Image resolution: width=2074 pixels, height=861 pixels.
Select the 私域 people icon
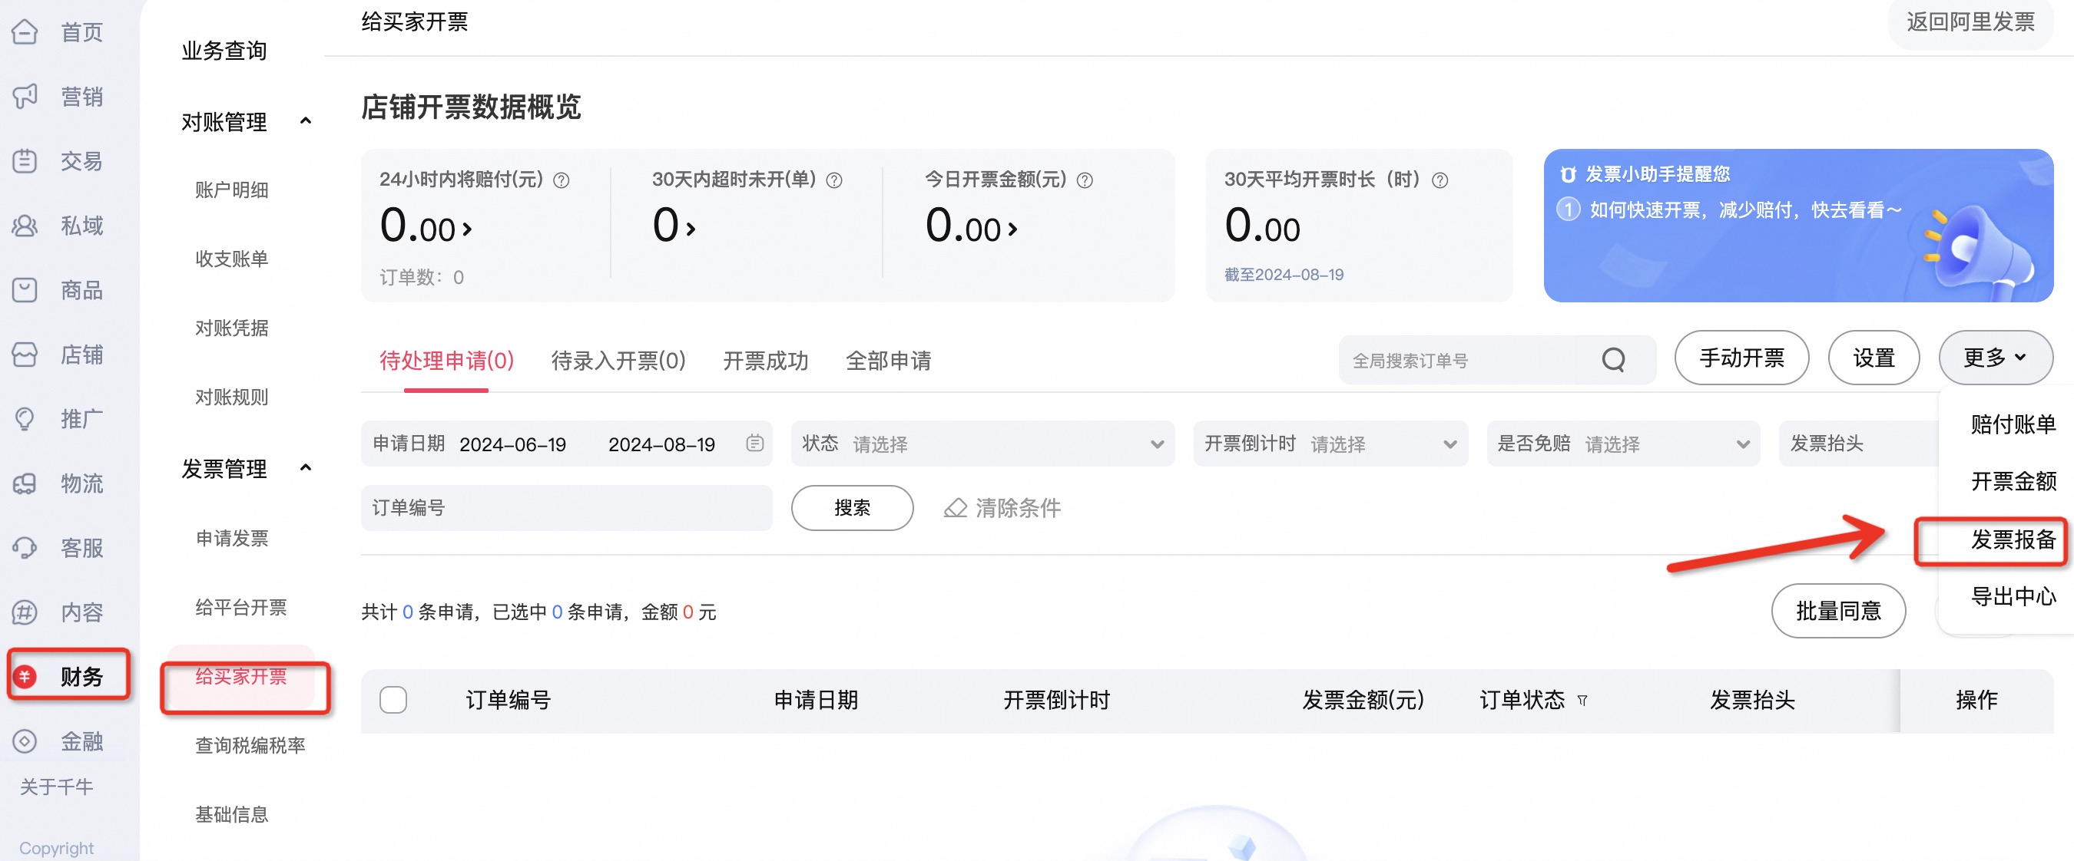(x=25, y=226)
